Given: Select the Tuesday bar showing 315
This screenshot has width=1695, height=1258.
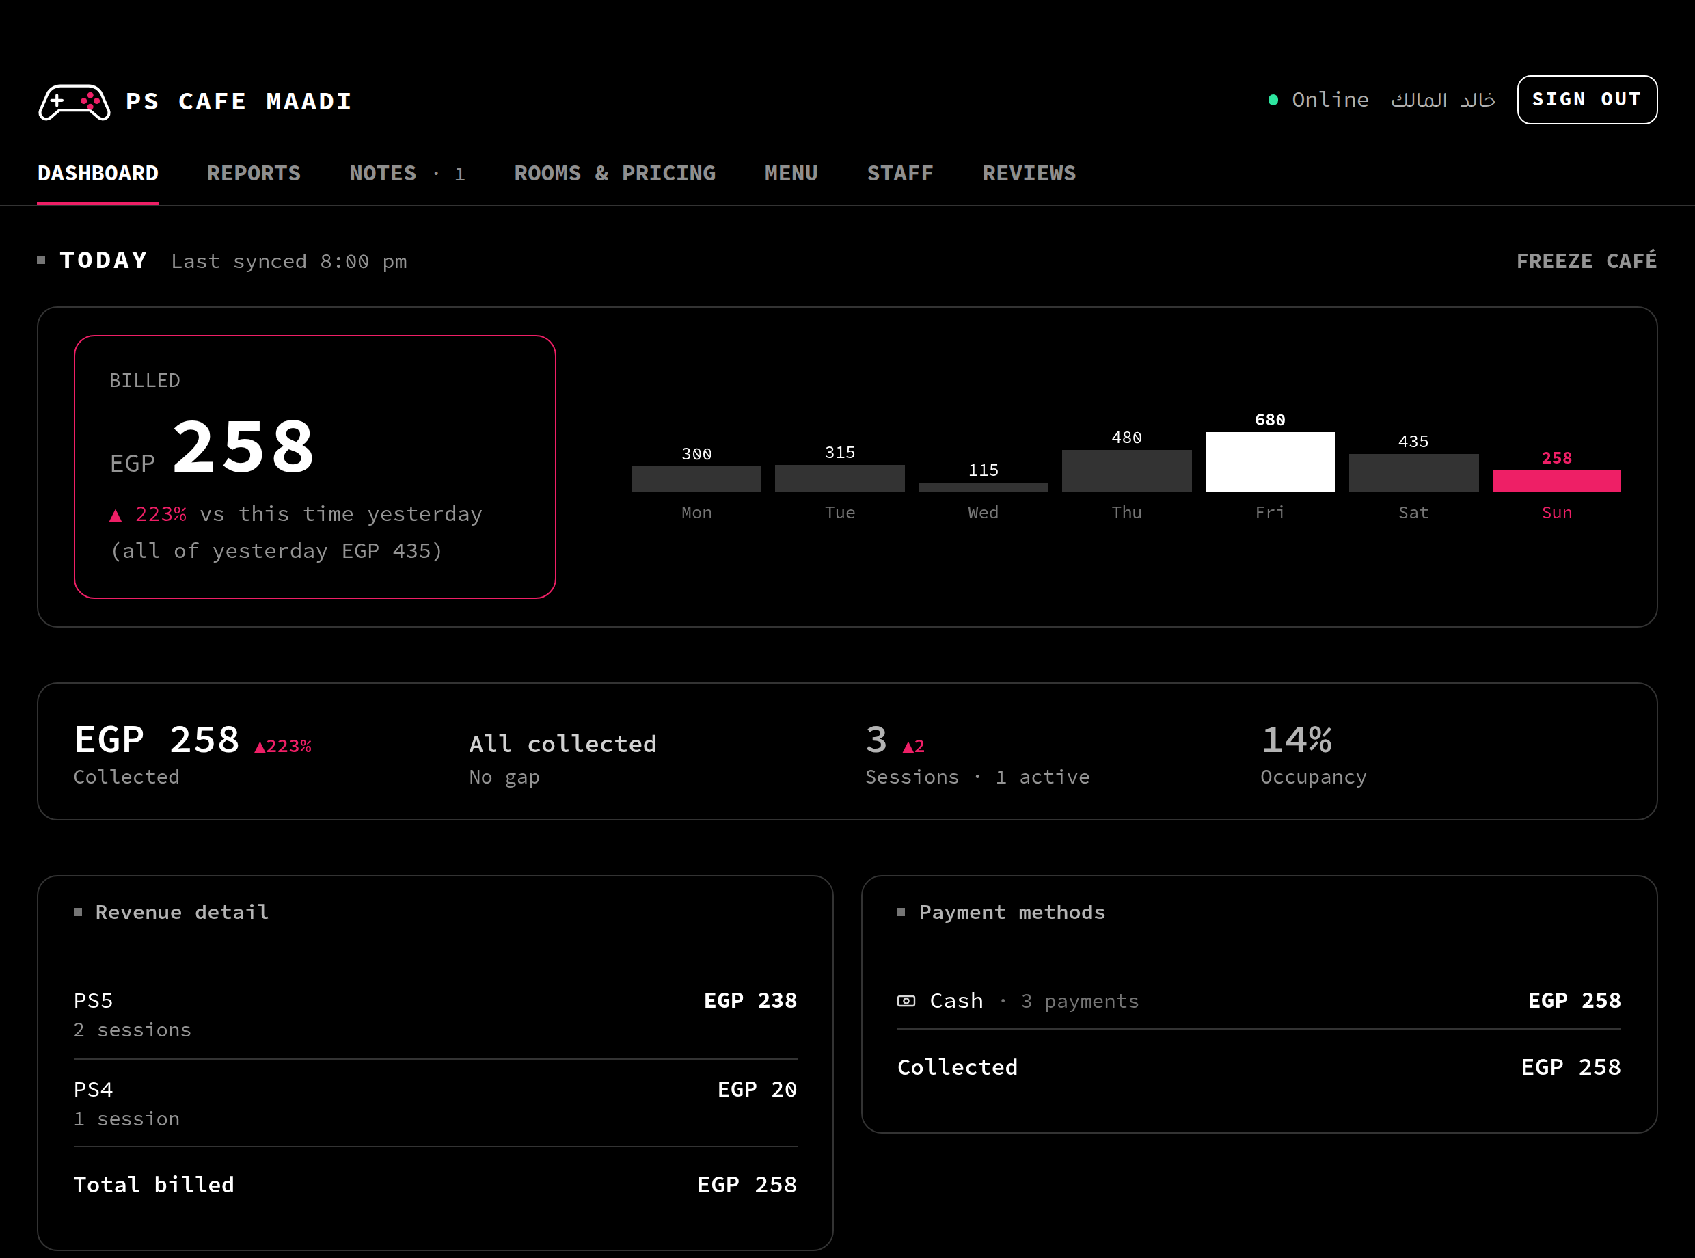Looking at the screenshot, I should pyautogui.click(x=839, y=478).
